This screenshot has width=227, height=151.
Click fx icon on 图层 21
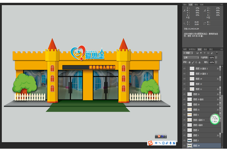tap(218, 110)
